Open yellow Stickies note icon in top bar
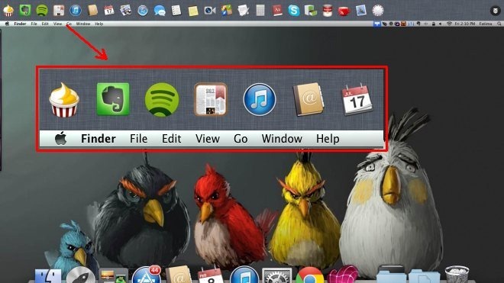This screenshot has width=504, height=283. pos(193,11)
